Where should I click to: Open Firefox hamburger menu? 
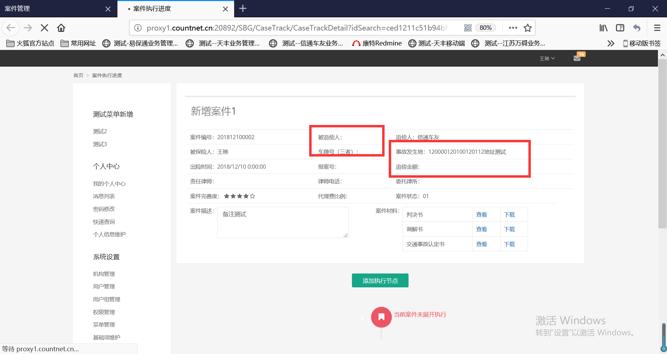coord(657,28)
